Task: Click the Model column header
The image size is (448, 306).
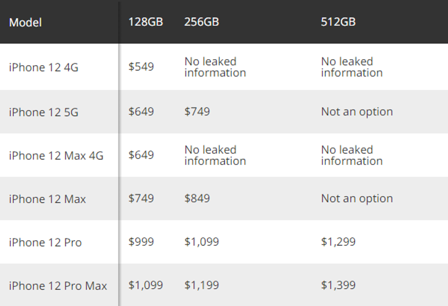Action: (x=26, y=22)
